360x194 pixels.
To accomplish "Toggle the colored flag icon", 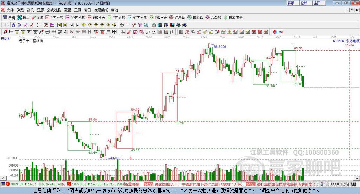I will (52, 25).
